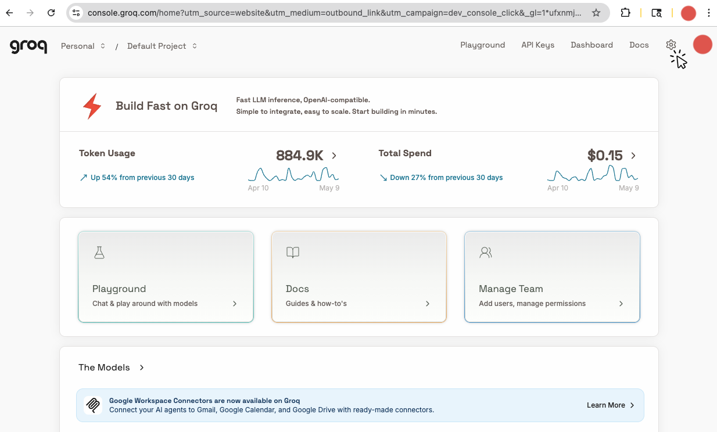Open the browser extensions puzzle icon
Viewport: 717px width, 432px height.
[625, 13]
